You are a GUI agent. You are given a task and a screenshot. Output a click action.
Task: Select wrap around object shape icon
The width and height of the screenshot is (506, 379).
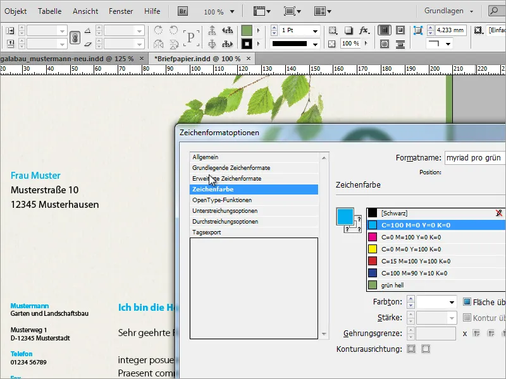point(385,44)
